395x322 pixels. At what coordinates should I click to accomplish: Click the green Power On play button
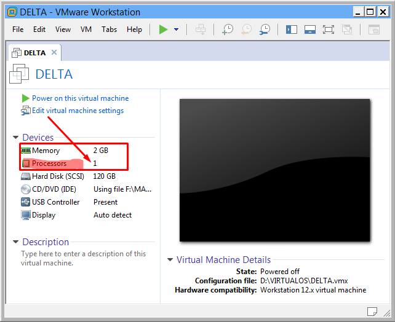163,29
